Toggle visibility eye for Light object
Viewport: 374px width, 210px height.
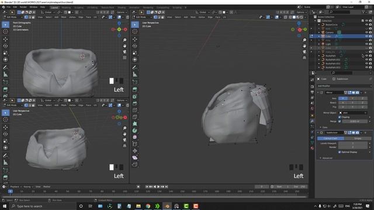point(366,44)
